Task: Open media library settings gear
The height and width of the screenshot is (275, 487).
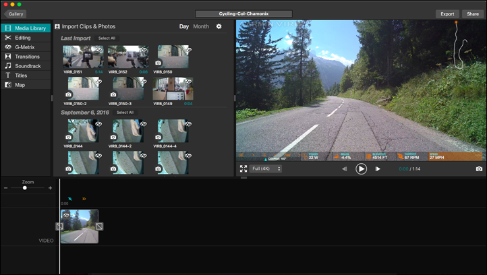Action: [219, 26]
